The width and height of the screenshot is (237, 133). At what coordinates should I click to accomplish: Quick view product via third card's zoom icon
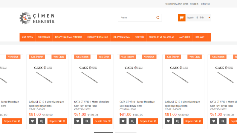coord(87,121)
